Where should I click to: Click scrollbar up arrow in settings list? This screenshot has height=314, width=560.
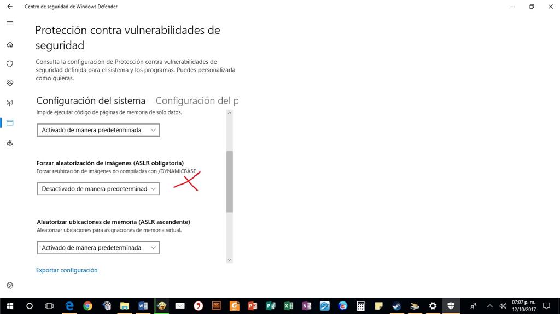tap(230, 112)
